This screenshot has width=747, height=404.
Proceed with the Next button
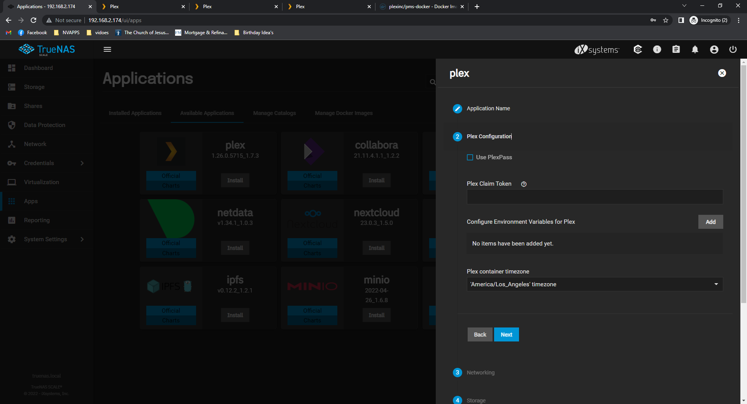coord(506,334)
